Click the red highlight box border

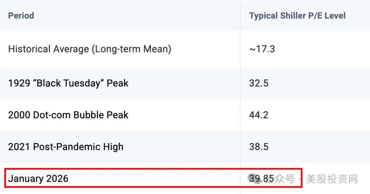click(153, 169)
